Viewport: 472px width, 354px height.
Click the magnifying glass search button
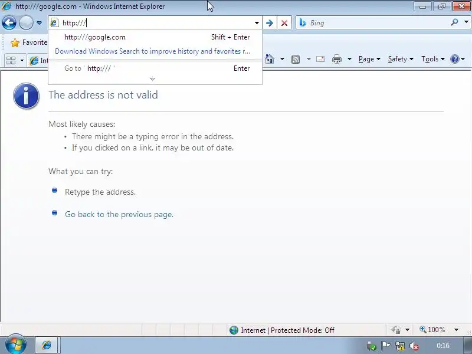point(454,22)
